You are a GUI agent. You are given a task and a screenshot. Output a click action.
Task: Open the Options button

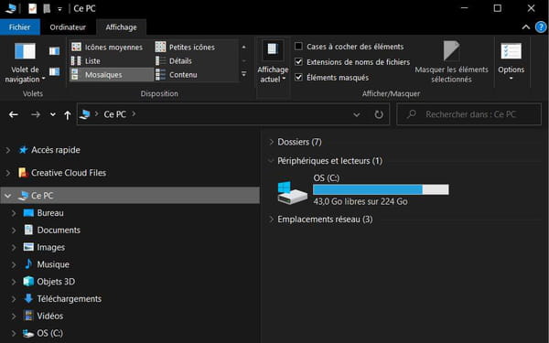511,61
